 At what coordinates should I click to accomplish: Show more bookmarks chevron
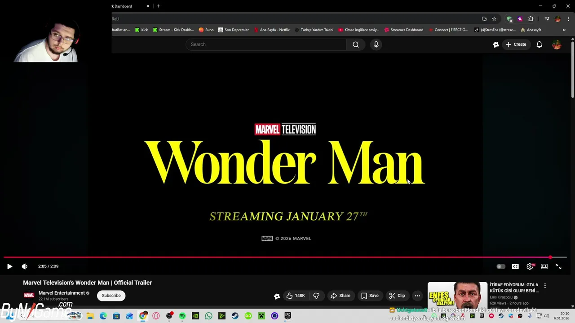pyautogui.click(x=564, y=30)
